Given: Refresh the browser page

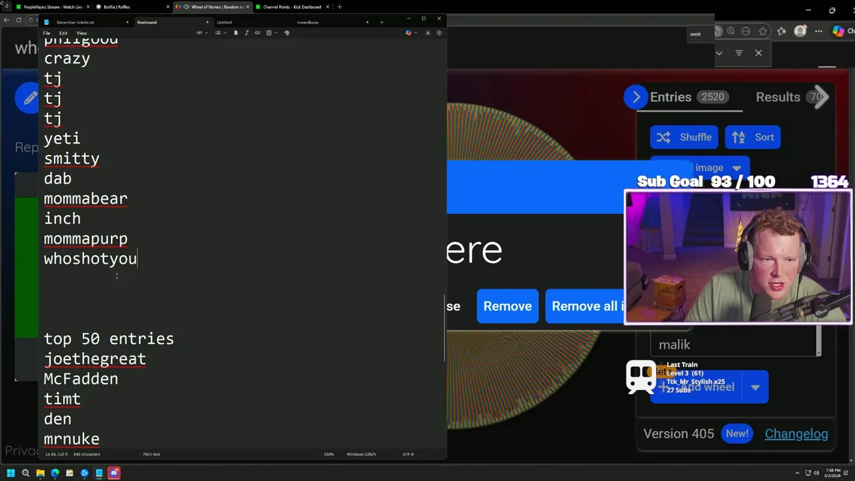Looking at the screenshot, I should pyautogui.click(x=20, y=20).
